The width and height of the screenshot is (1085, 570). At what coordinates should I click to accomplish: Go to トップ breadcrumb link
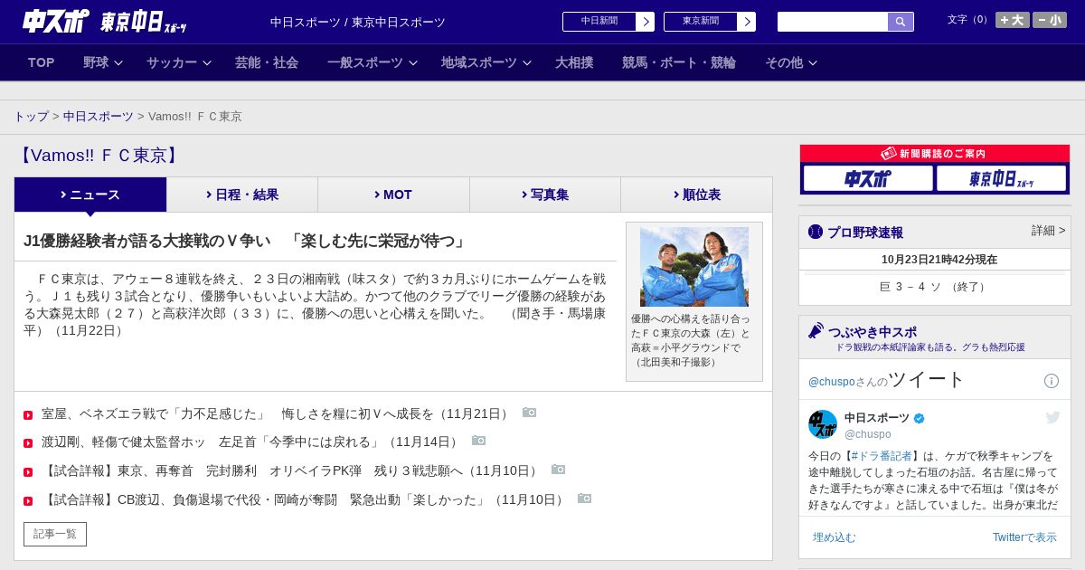tap(32, 117)
